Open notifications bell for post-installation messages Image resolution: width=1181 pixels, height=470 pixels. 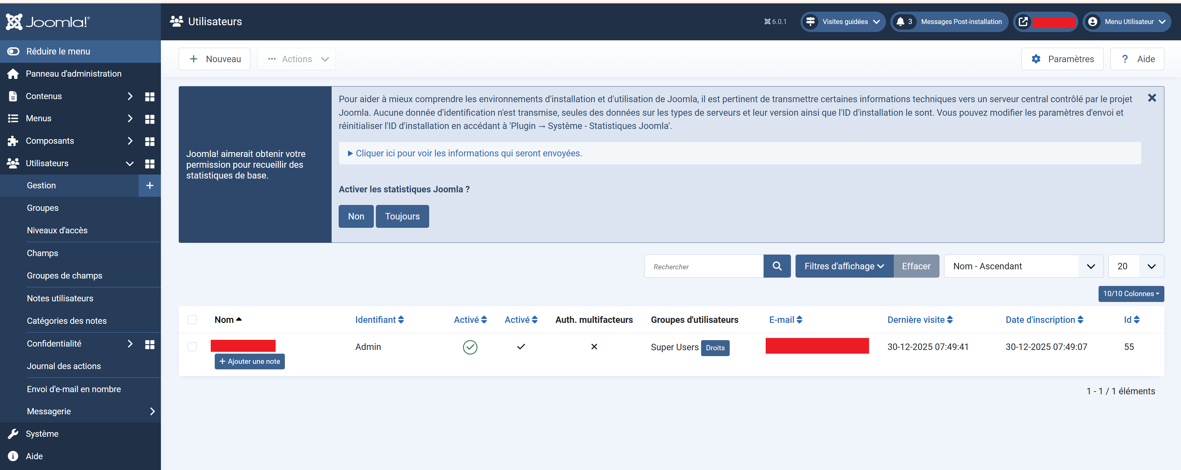(900, 22)
